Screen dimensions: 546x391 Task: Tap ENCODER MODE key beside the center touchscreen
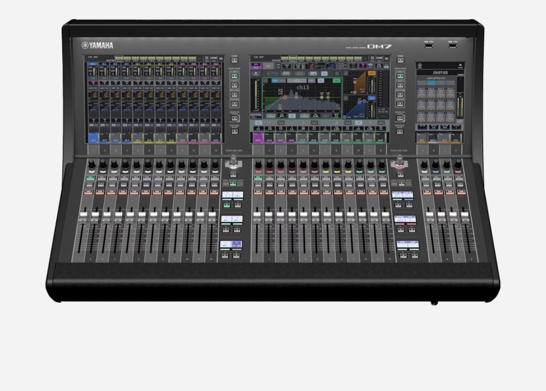click(x=400, y=131)
